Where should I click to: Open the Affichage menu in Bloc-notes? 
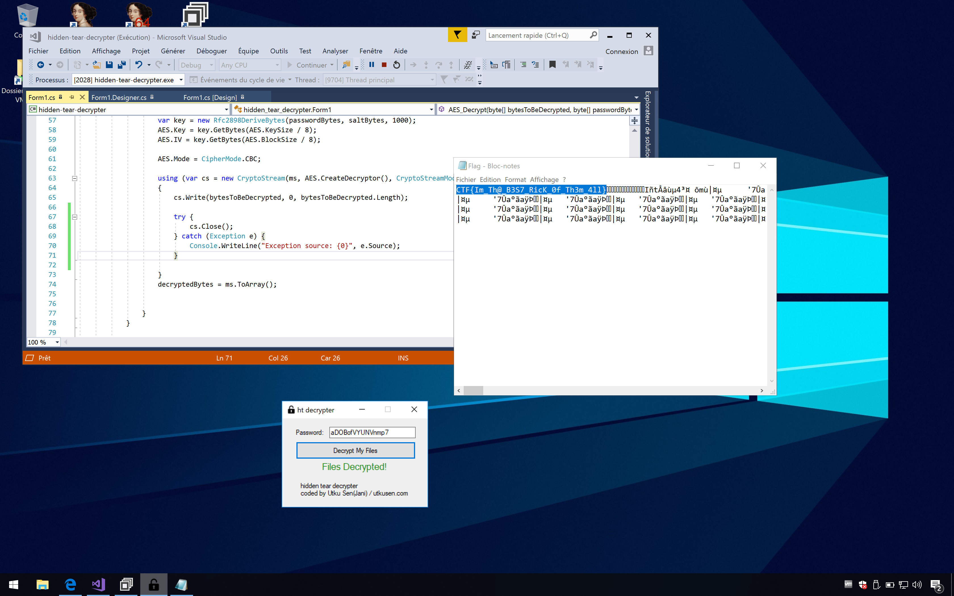[x=544, y=180]
